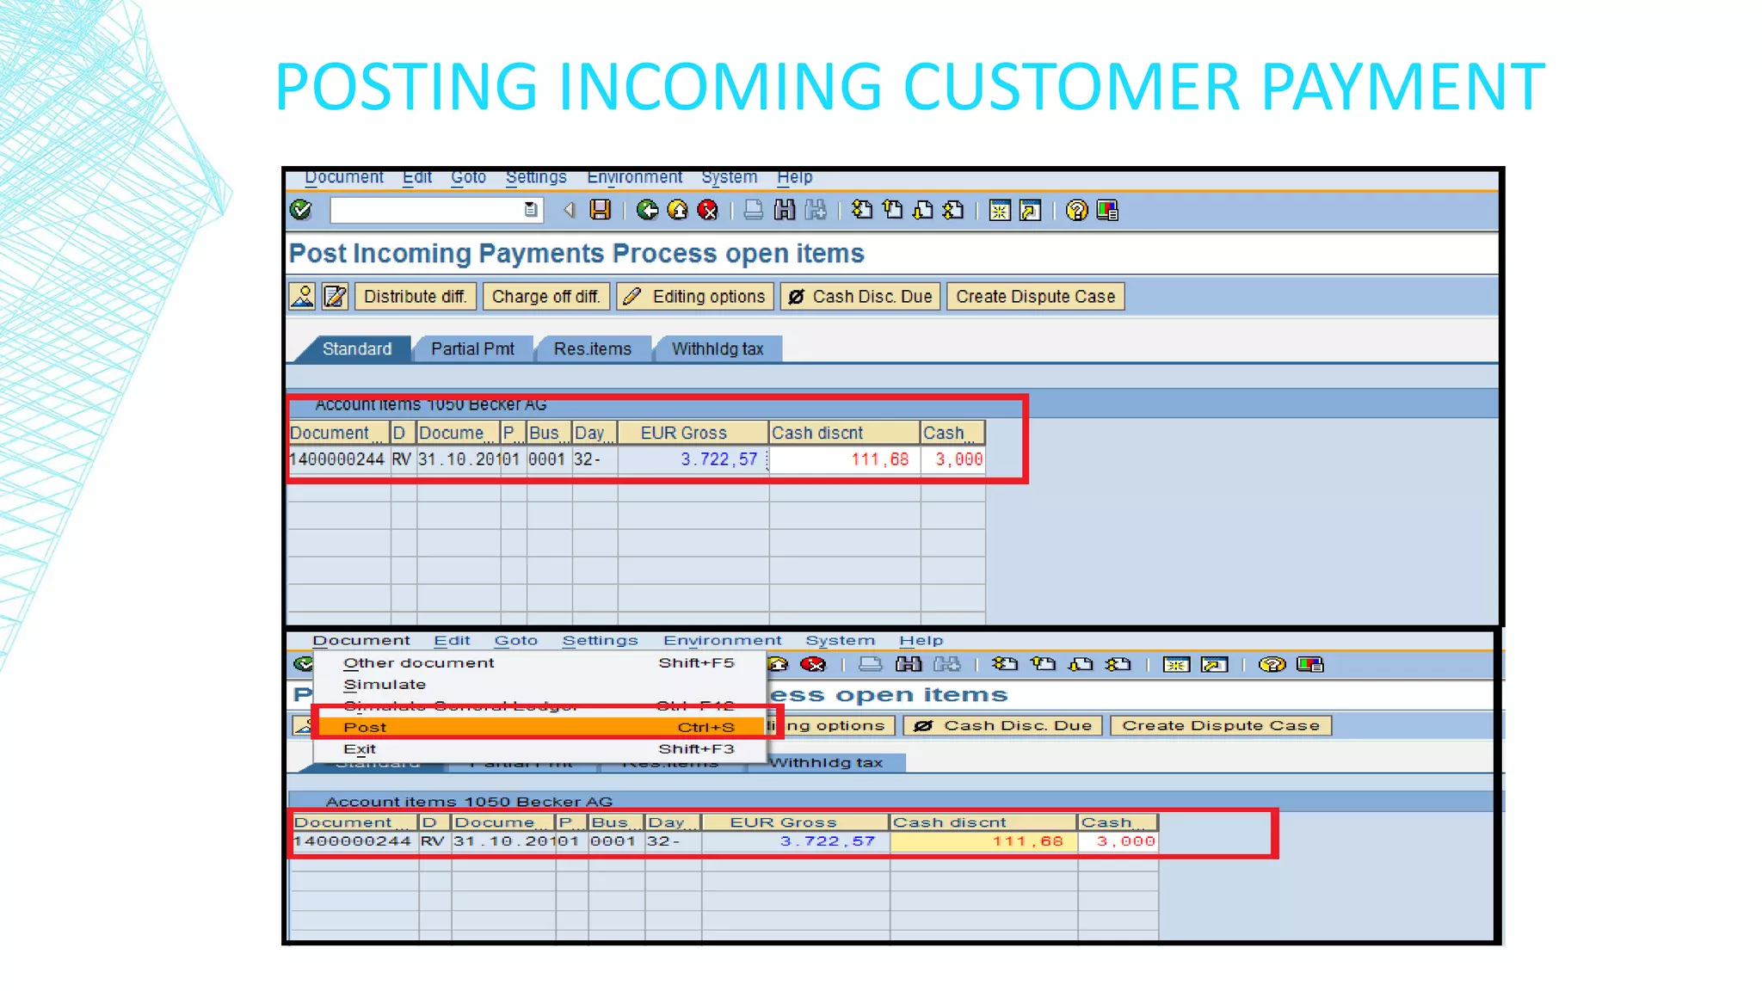Choose Post from the Document menu

(539, 727)
